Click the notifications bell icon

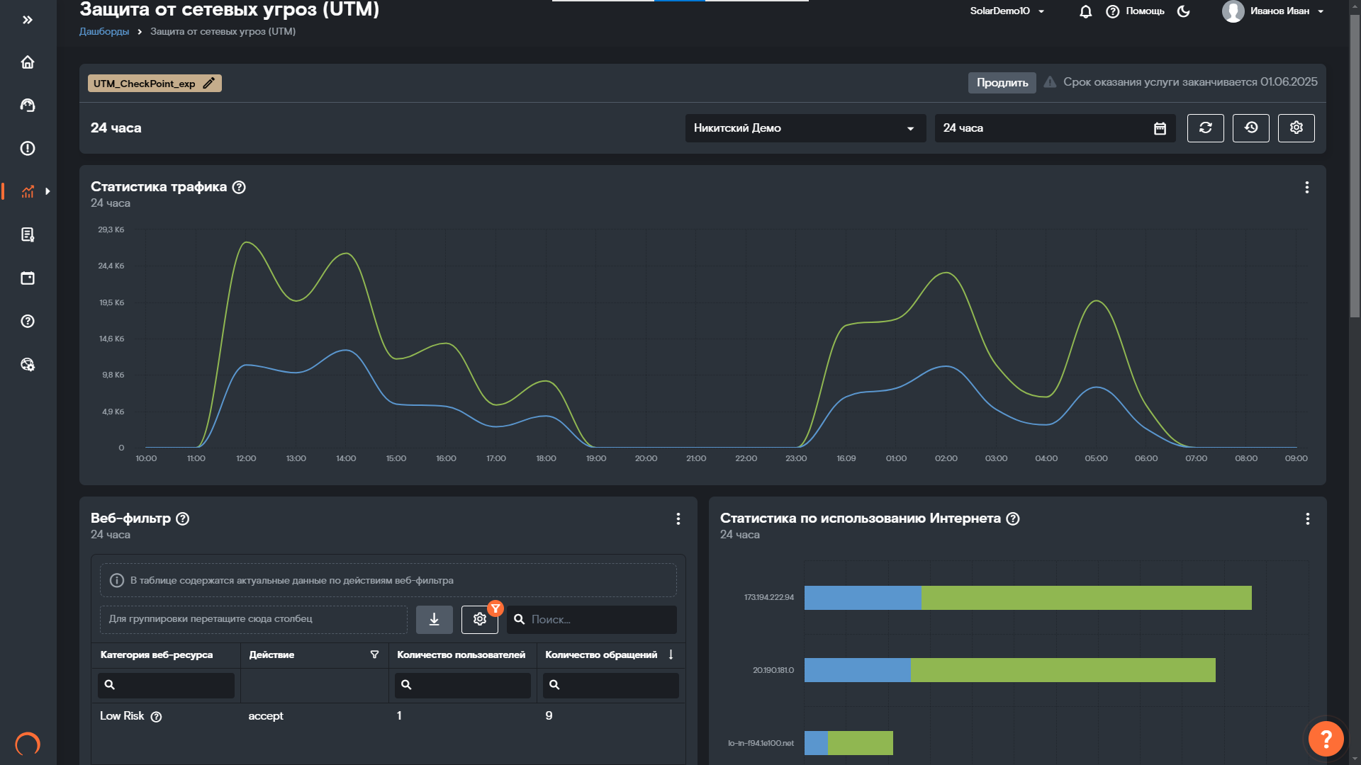click(1085, 11)
